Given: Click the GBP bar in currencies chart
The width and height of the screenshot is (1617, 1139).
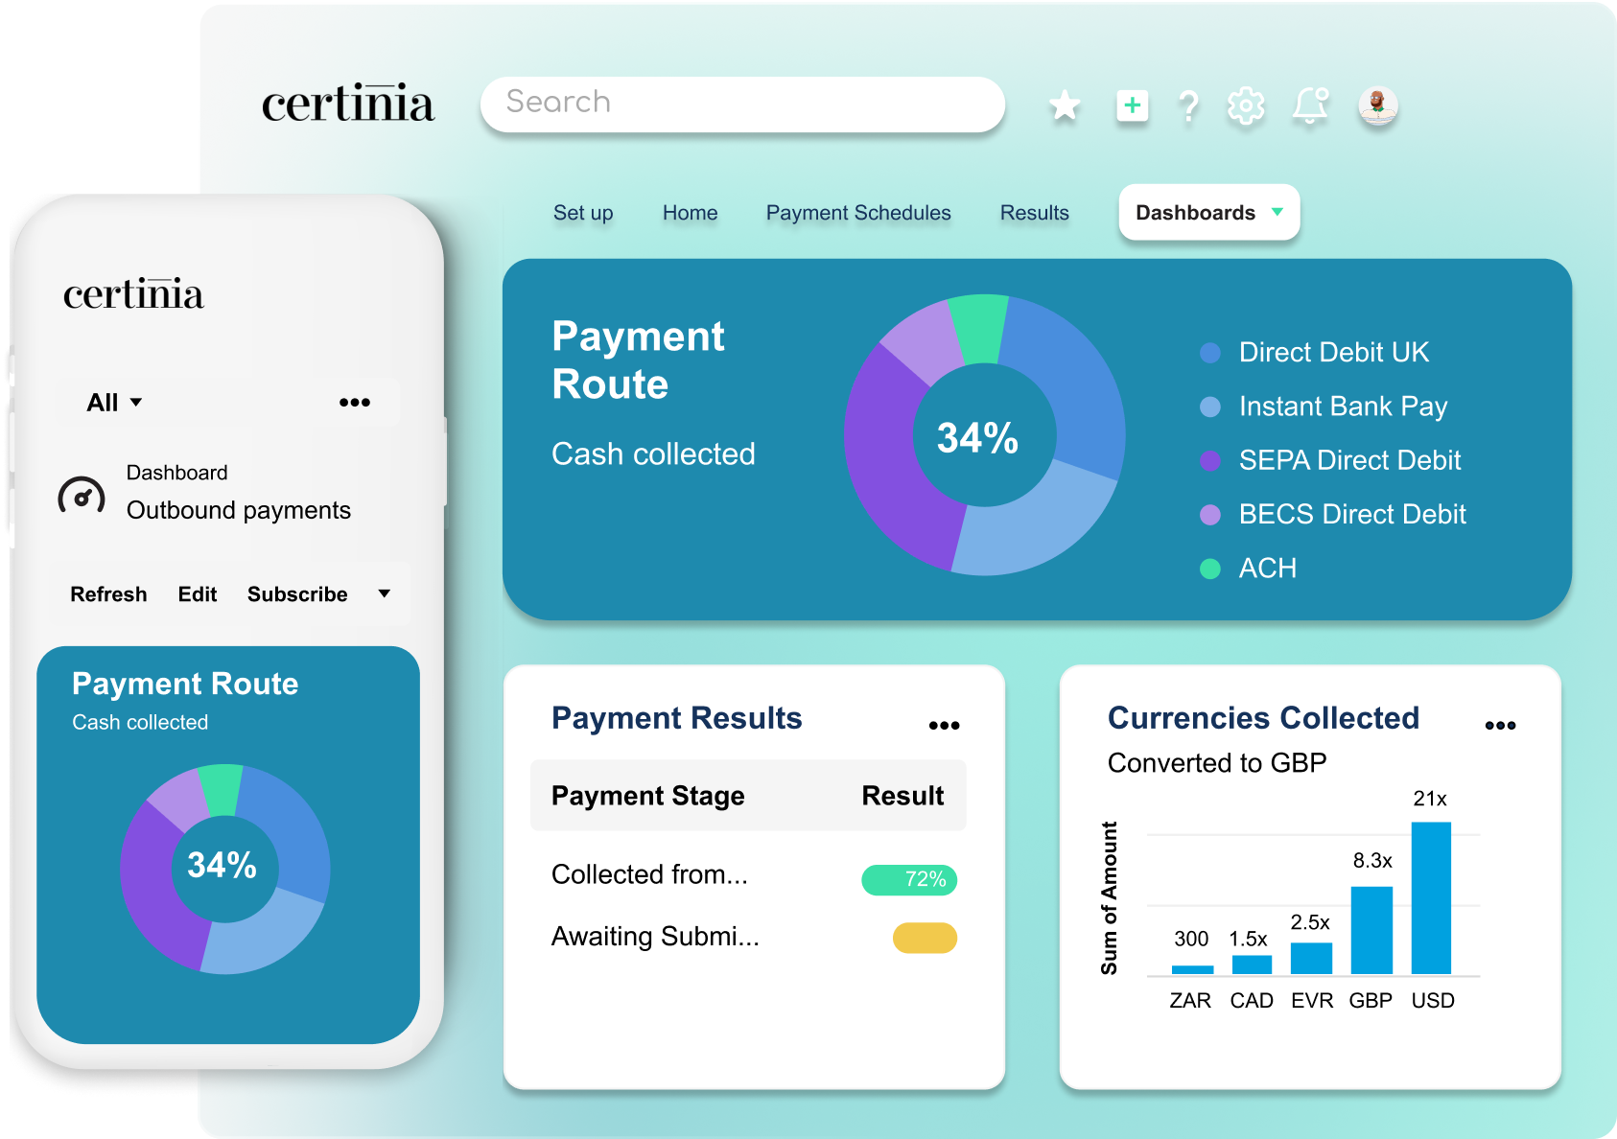Looking at the screenshot, I should (x=1371, y=931).
